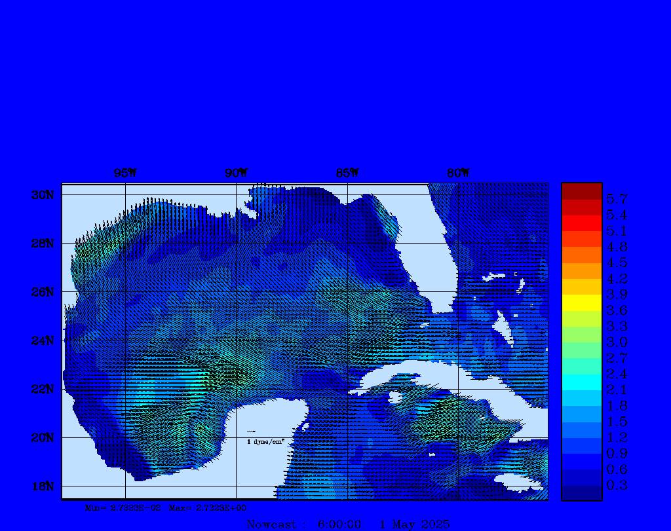Pick the darkest navy swatch at legend bottom

(581, 493)
